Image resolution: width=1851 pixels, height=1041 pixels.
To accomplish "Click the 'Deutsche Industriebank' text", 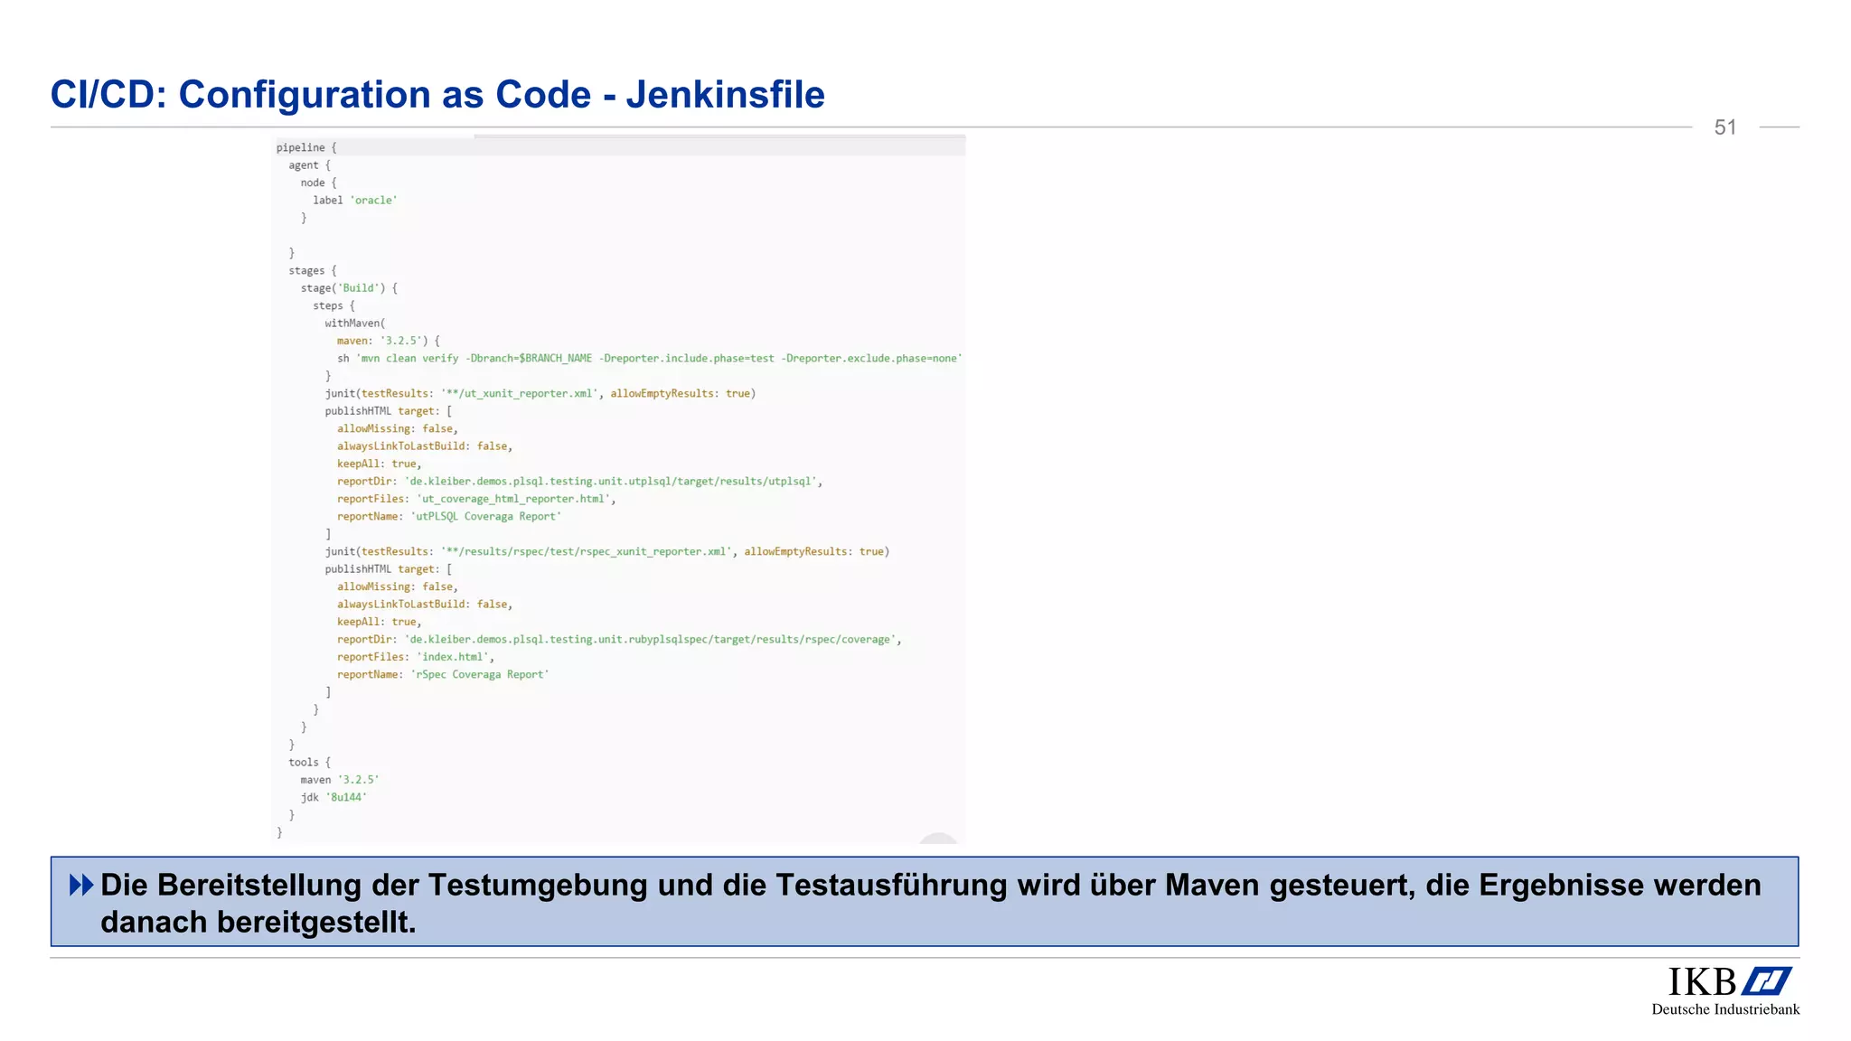I will (1725, 1009).
